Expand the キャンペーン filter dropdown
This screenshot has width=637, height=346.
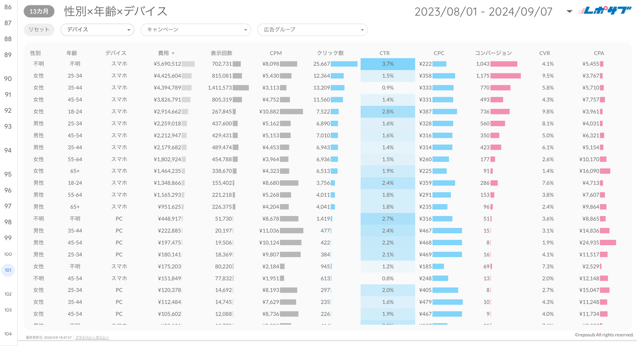195,30
